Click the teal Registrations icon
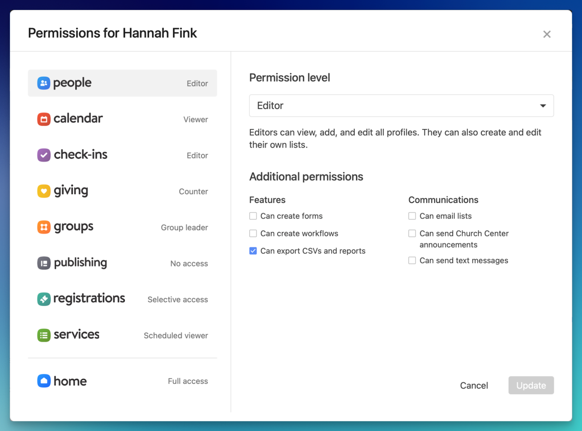This screenshot has width=582, height=431. pyautogui.click(x=44, y=299)
